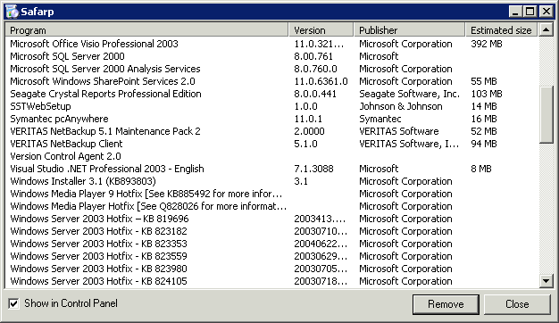Viewport: 559px width, 323px height.
Task: Select Windows Server 2003 Hotfix KB 823559
Action: click(x=99, y=256)
